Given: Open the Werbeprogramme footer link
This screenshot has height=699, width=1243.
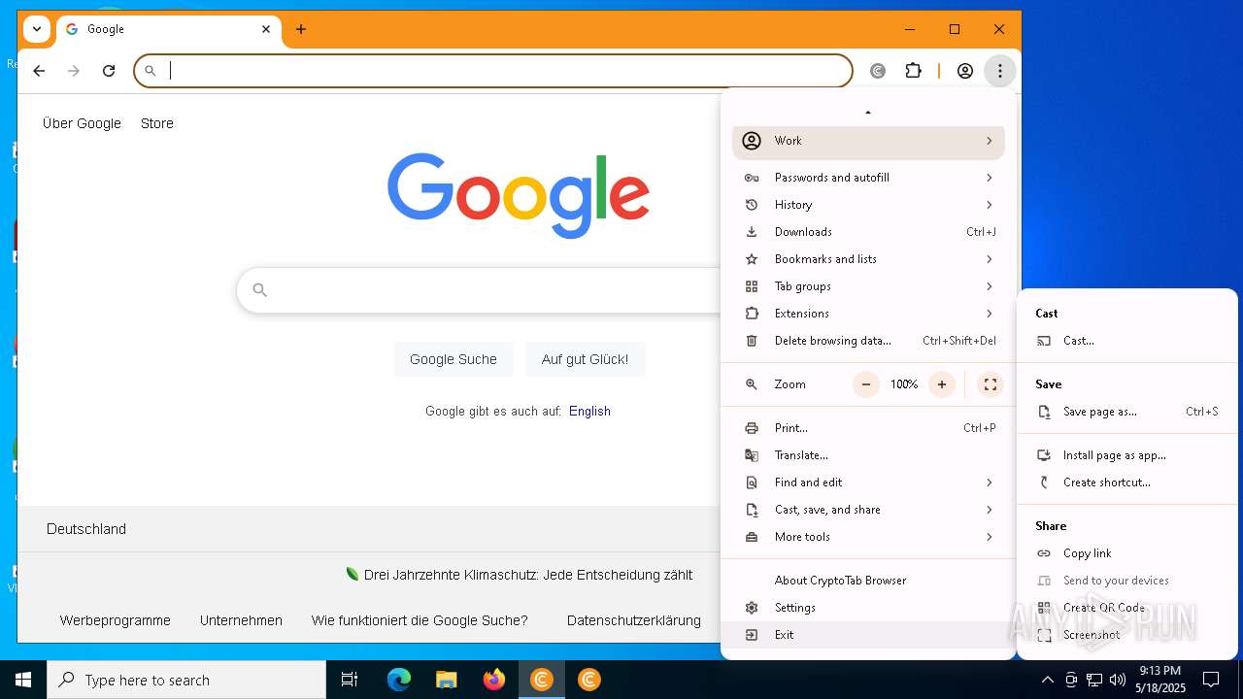Looking at the screenshot, I should tap(115, 620).
